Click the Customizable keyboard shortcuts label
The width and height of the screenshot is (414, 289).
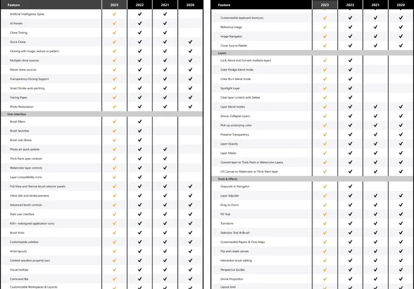242,18
